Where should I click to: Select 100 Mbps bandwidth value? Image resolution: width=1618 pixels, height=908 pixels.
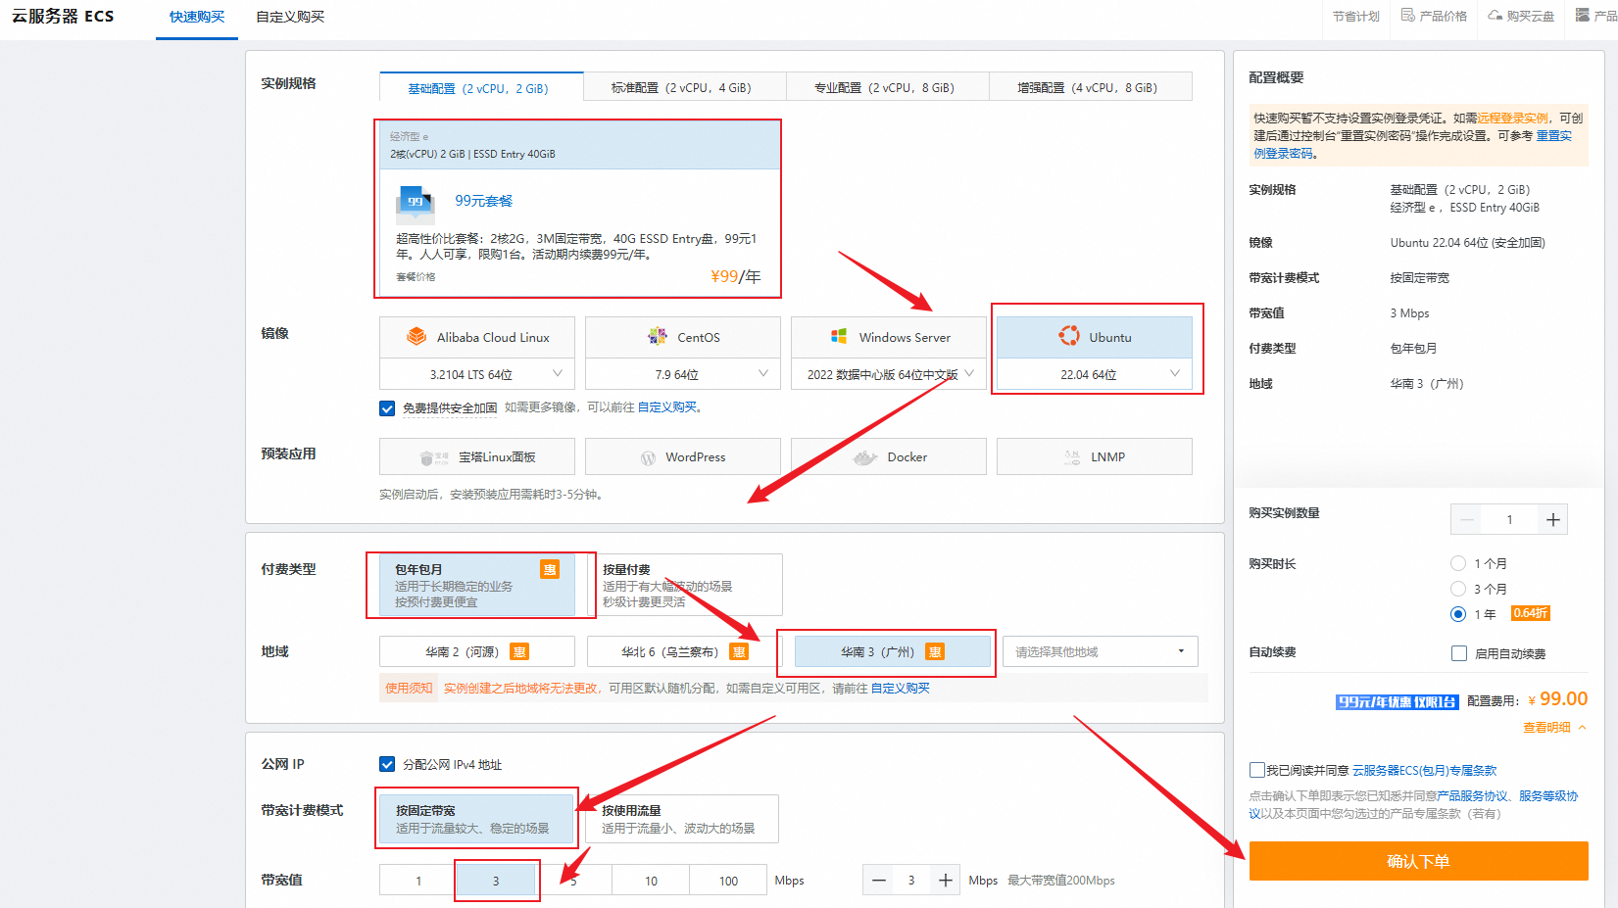click(x=728, y=881)
